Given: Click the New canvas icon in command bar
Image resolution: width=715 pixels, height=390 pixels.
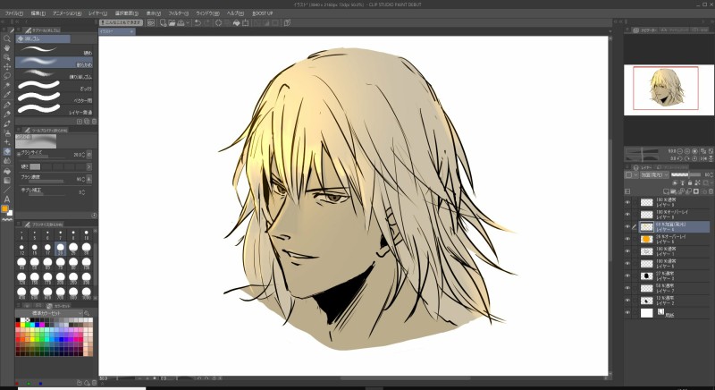Looking at the screenshot, I should tap(163, 22).
